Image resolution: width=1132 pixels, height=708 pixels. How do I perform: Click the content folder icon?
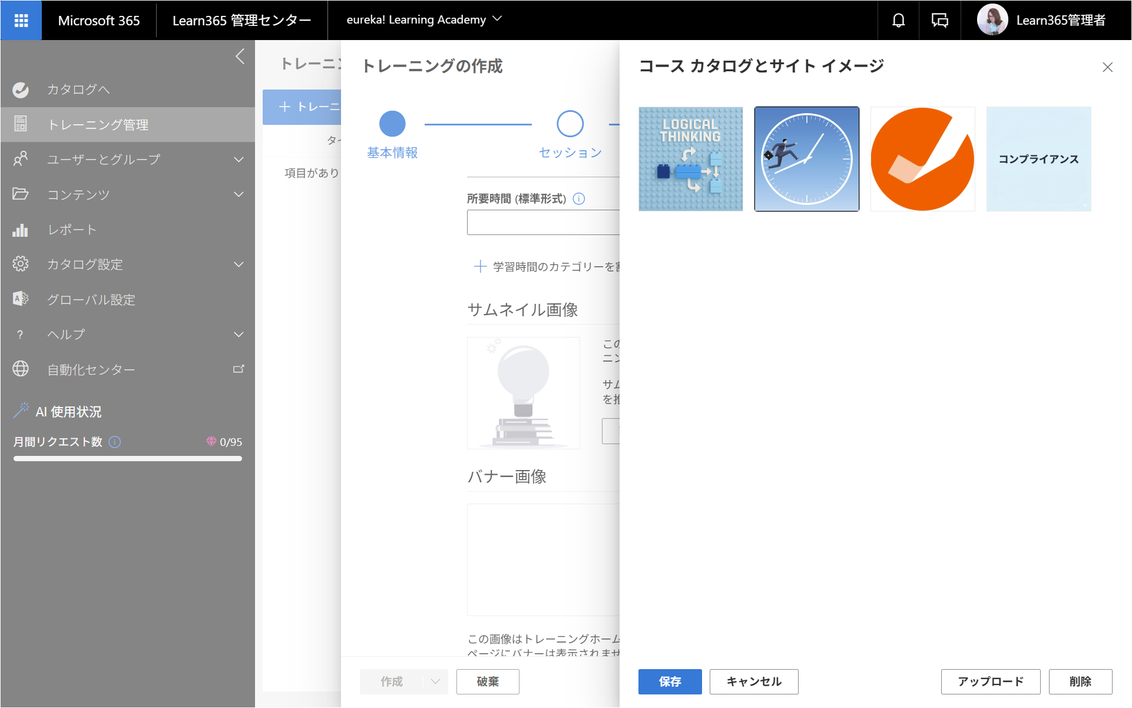point(21,194)
